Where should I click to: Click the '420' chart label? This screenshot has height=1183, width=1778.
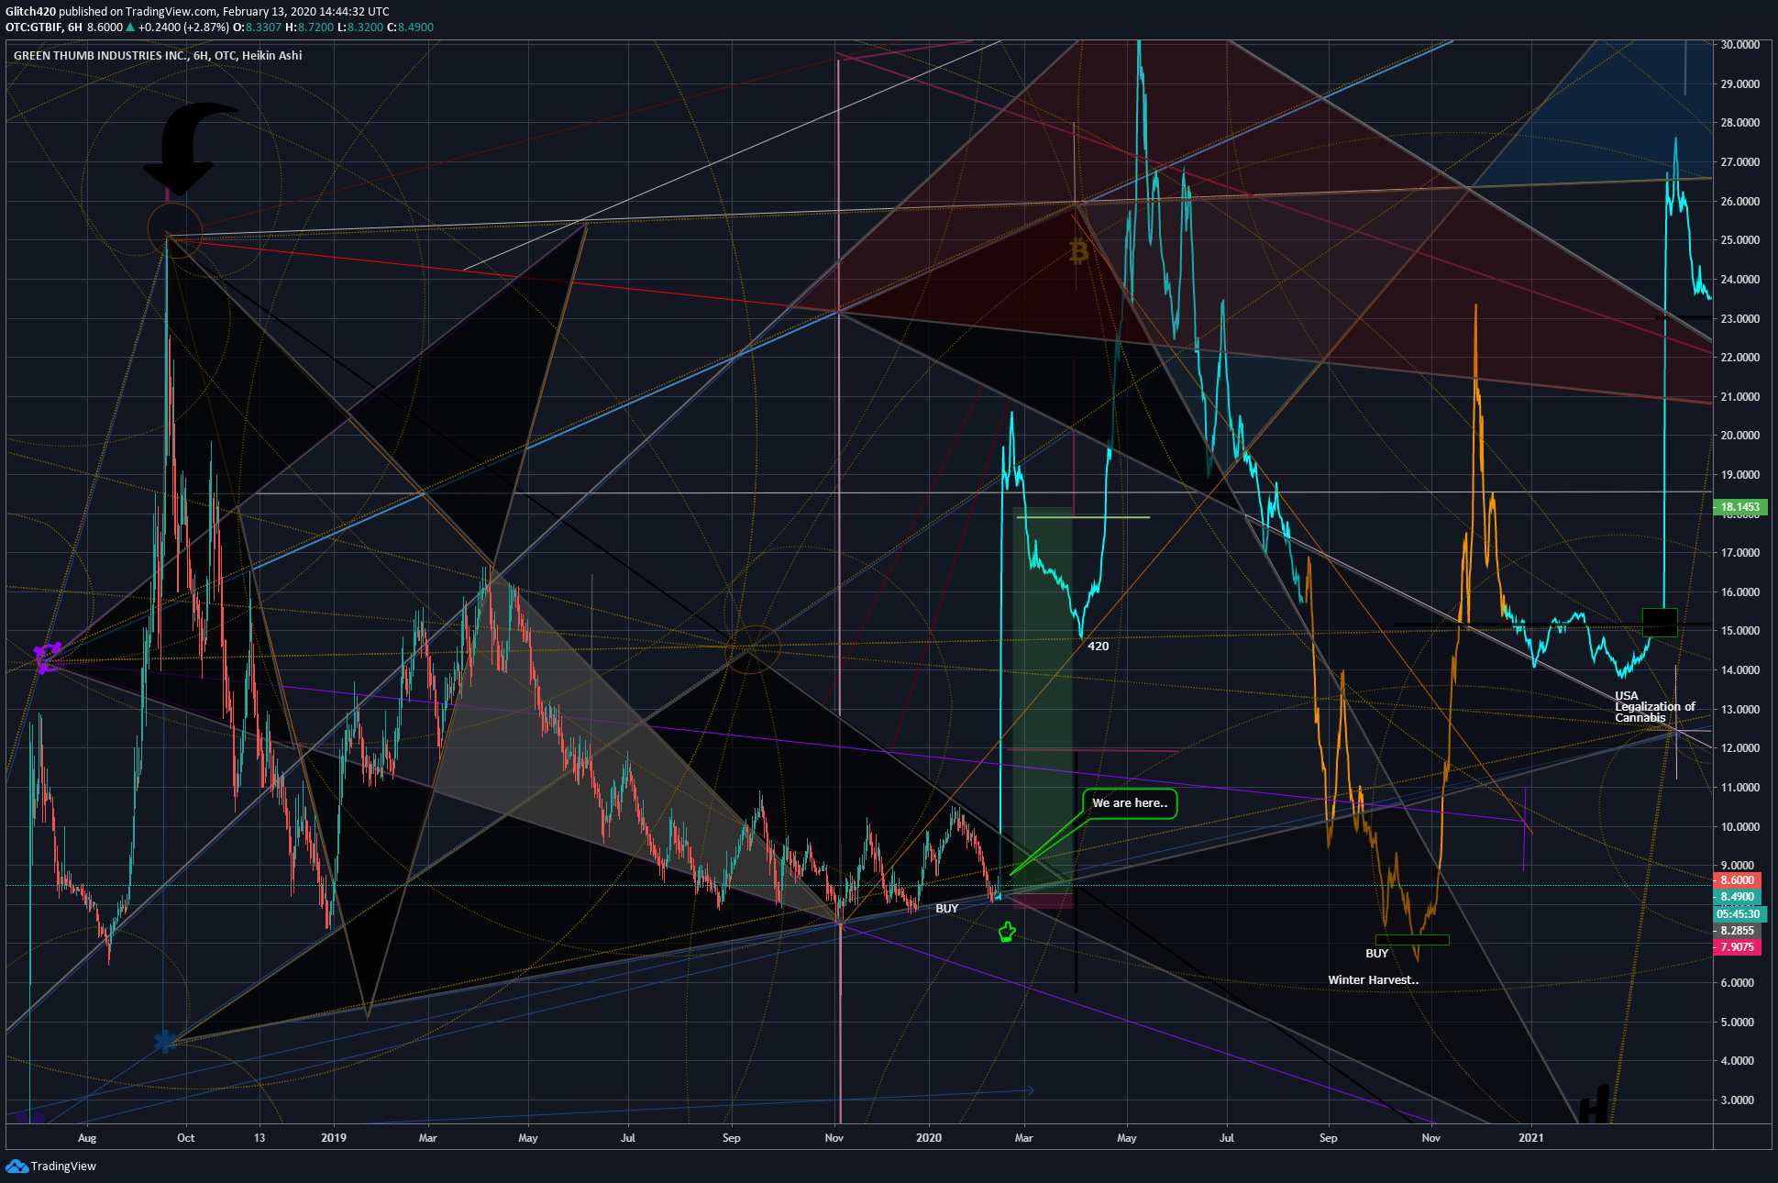(x=1098, y=647)
